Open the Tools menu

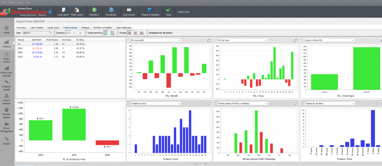(x=11, y=2)
